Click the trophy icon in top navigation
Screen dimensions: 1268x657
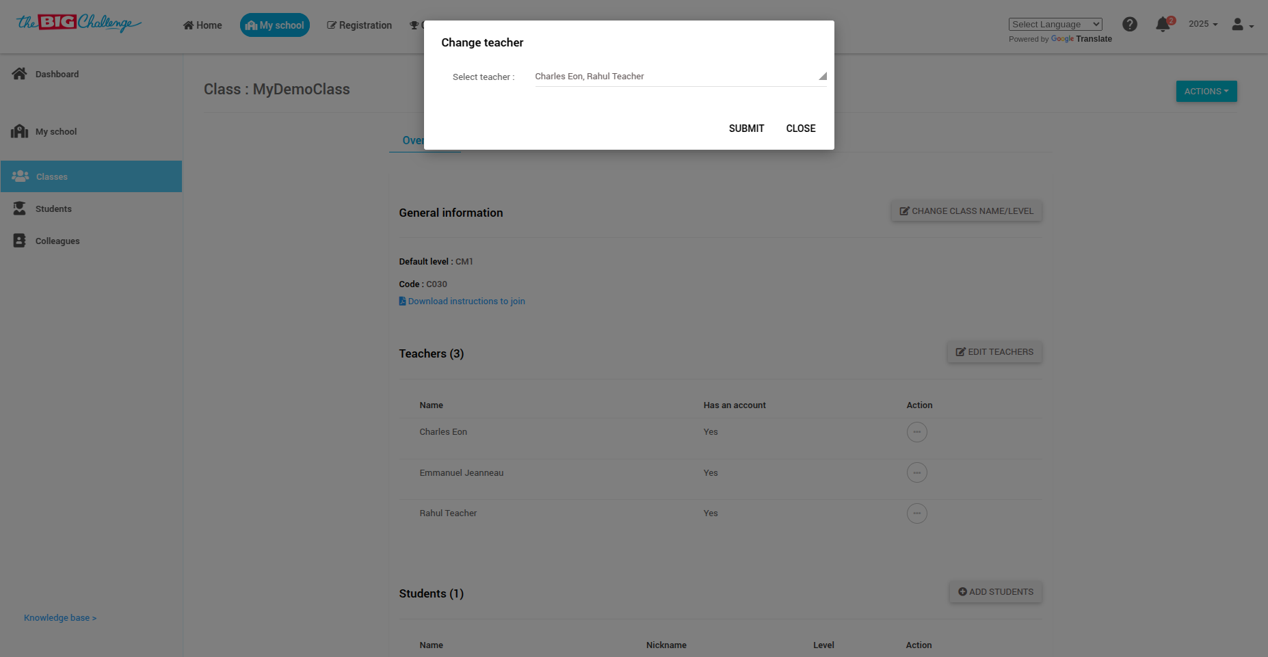click(414, 25)
